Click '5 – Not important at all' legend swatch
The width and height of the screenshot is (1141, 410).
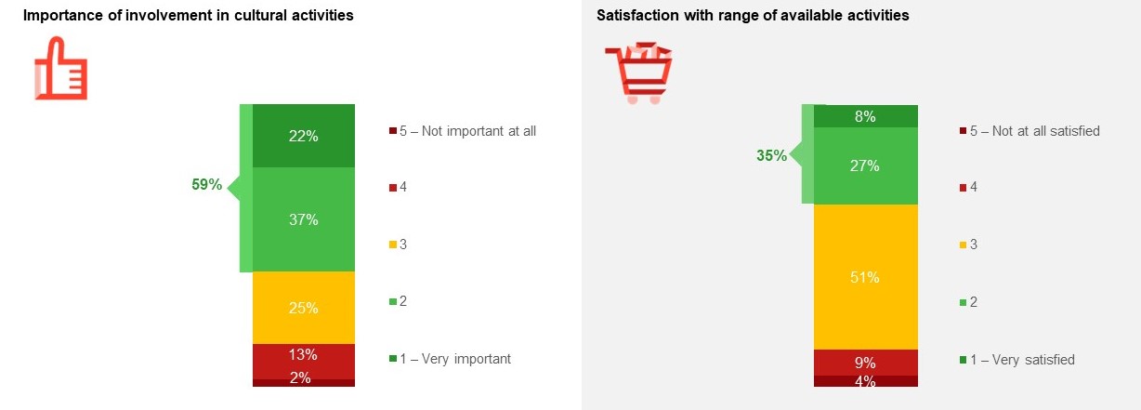pos(392,132)
